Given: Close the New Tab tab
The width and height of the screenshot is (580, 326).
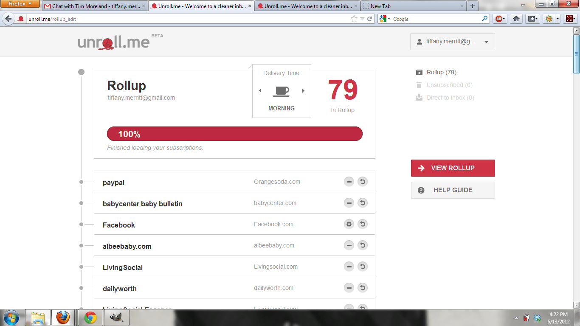Looking at the screenshot, I should tap(462, 6).
